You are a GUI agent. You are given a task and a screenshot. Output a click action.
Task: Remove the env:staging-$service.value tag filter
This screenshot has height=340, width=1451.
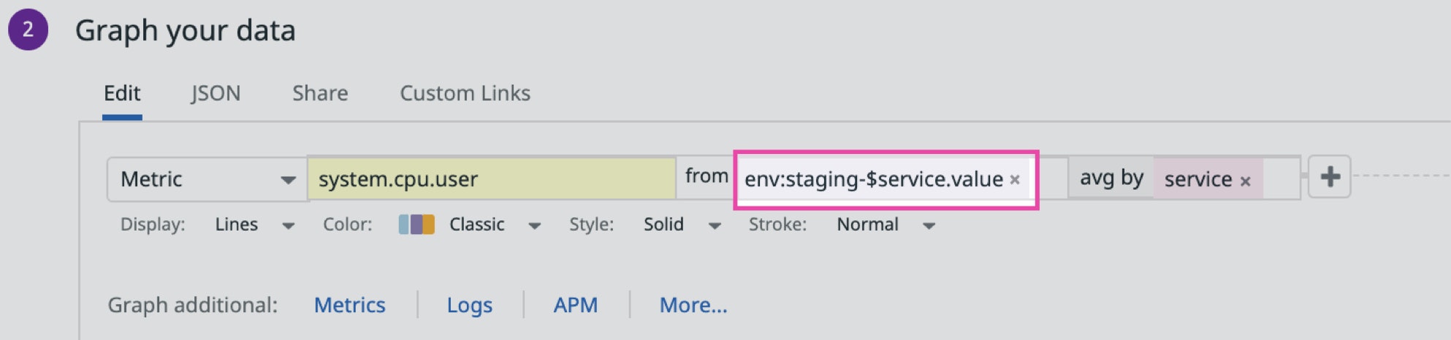(1014, 179)
